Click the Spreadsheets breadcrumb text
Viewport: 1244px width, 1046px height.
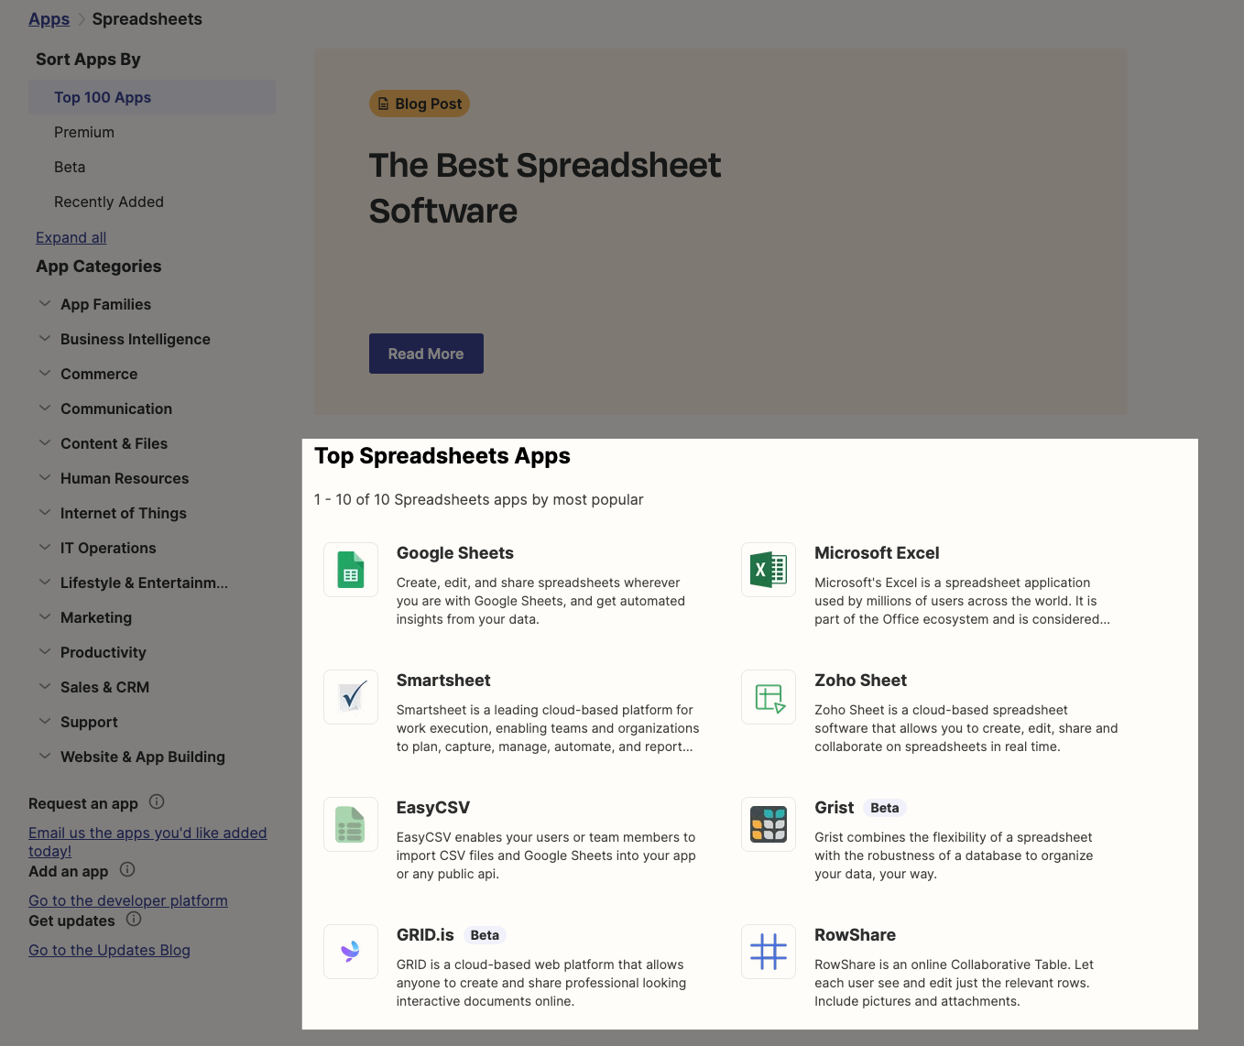click(147, 19)
